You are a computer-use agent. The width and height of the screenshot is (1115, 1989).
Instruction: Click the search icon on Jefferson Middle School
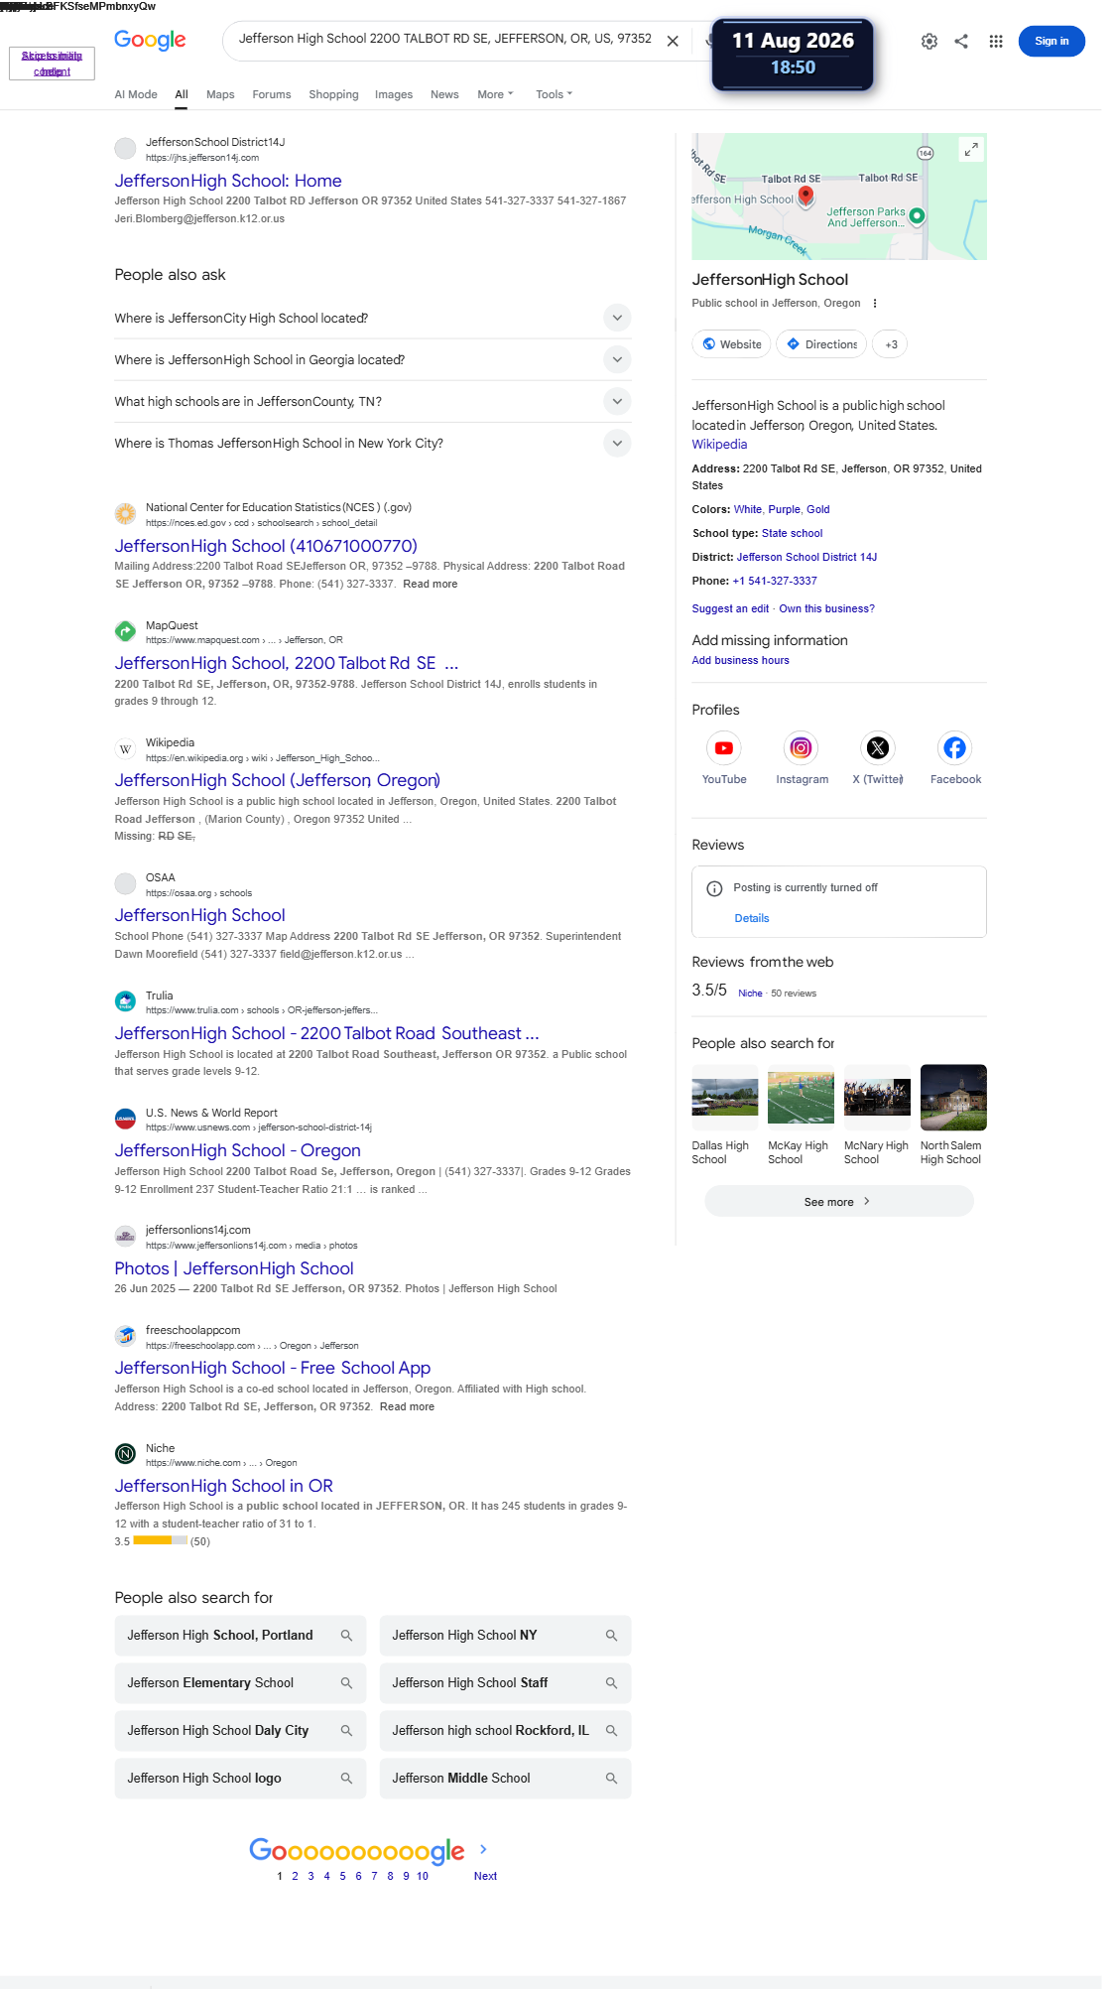611,1779
